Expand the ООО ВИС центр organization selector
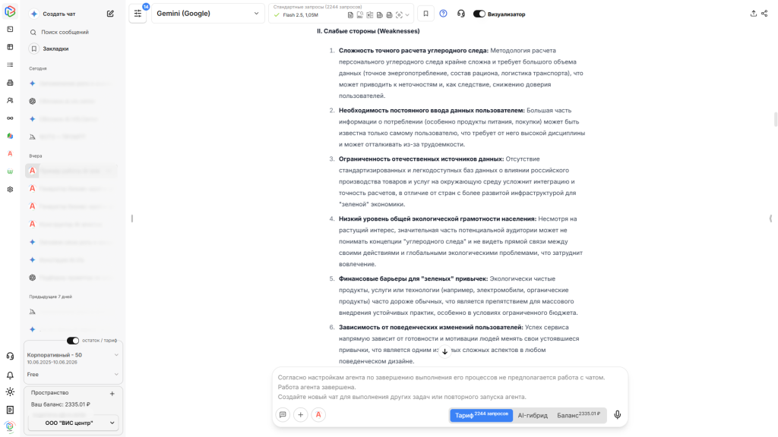778x437 pixels. 73,423
